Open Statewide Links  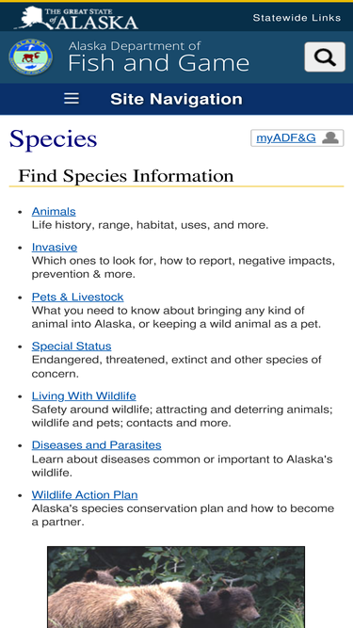pyautogui.click(x=297, y=18)
